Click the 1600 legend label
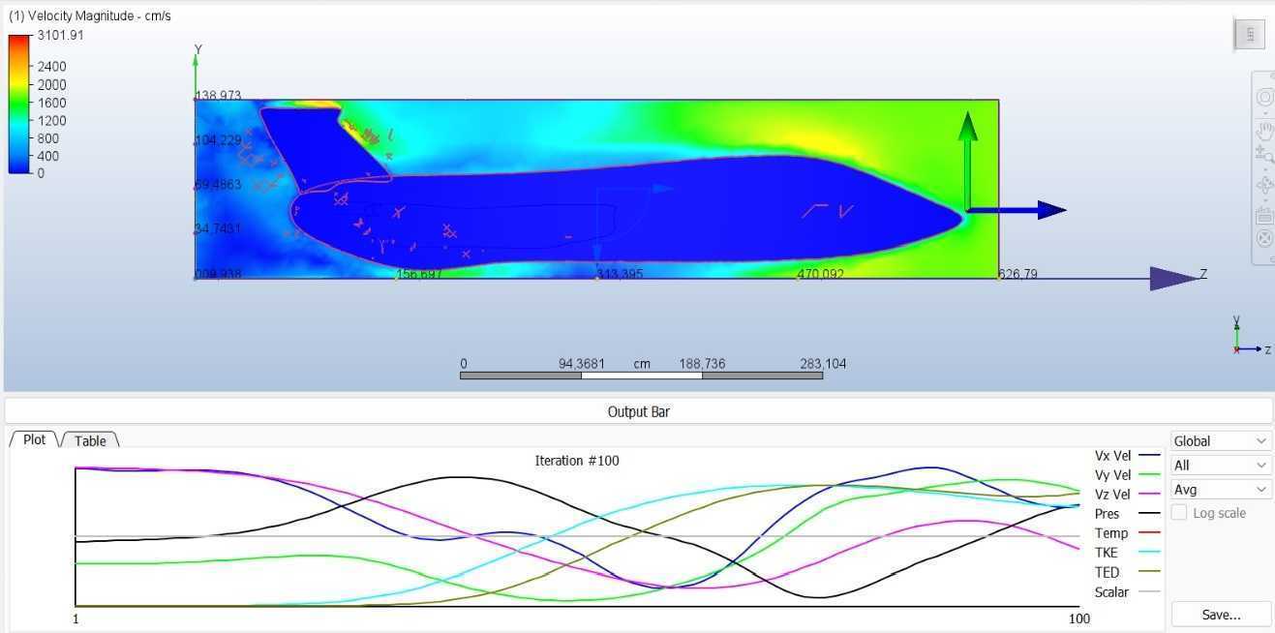The height and width of the screenshot is (633, 1275). pyautogui.click(x=52, y=103)
